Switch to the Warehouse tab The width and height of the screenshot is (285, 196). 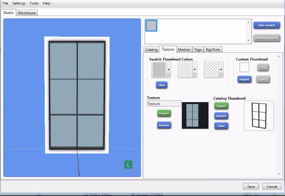tap(27, 13)
